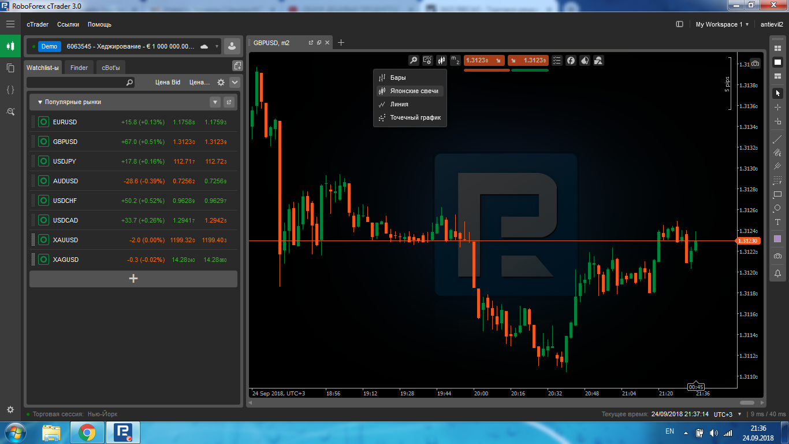Toggle the XAGUSD row indicator
This screenshot has height=444, width=789.
[x=43, y=260]
